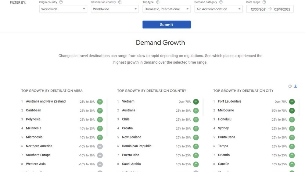Click the destination area list scrollbar
This screenshot has height=172, width=305.
[107, 116]
